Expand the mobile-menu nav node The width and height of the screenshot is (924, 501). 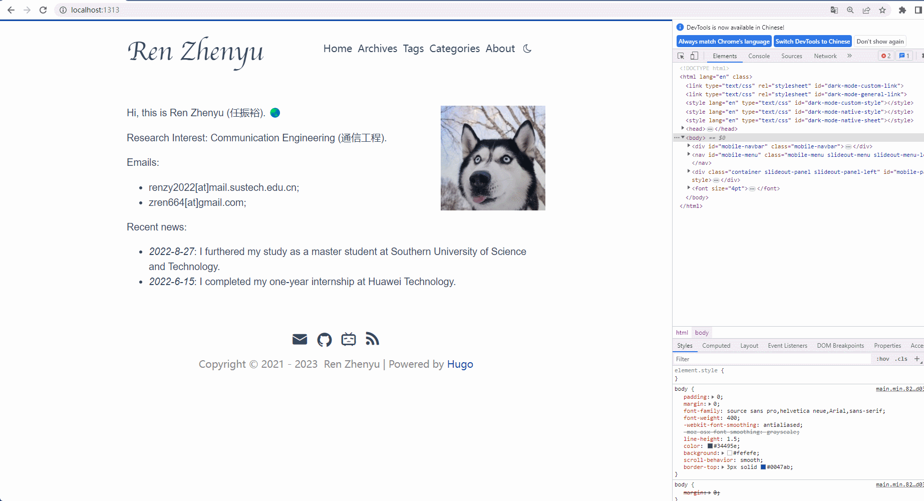pos(689,154)
